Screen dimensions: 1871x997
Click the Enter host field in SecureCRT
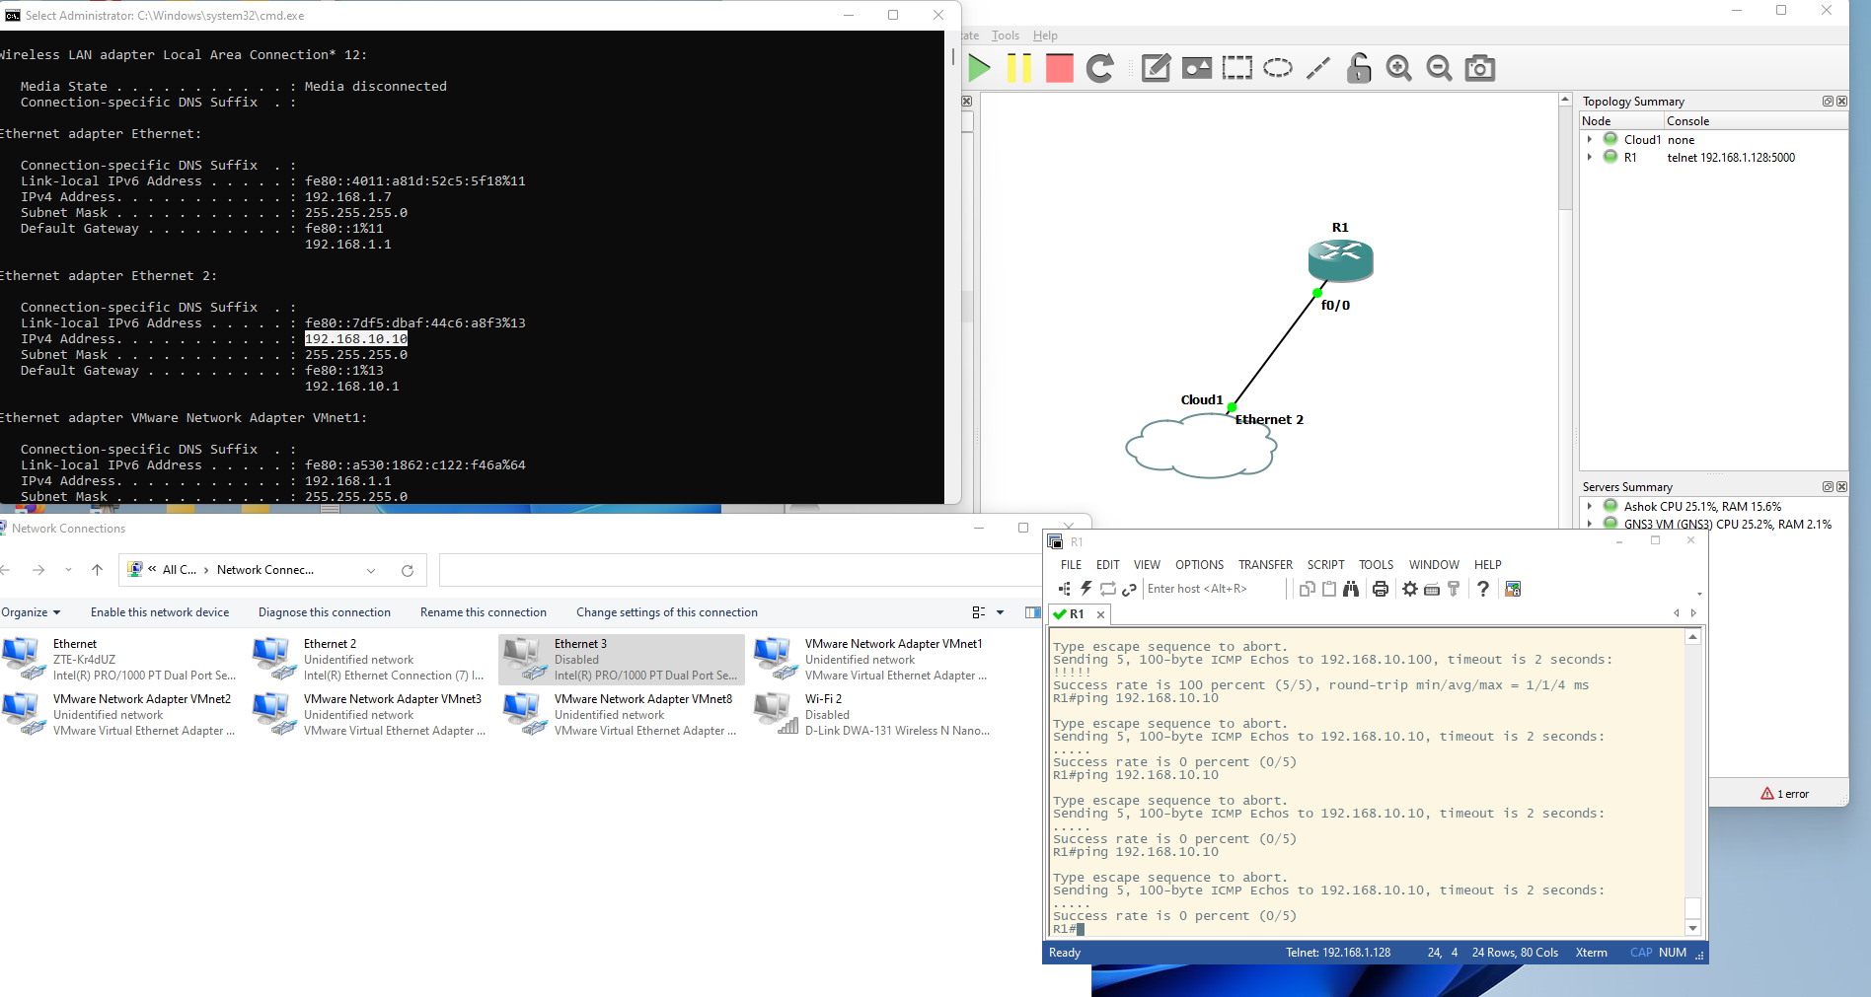pos(1197,589)
